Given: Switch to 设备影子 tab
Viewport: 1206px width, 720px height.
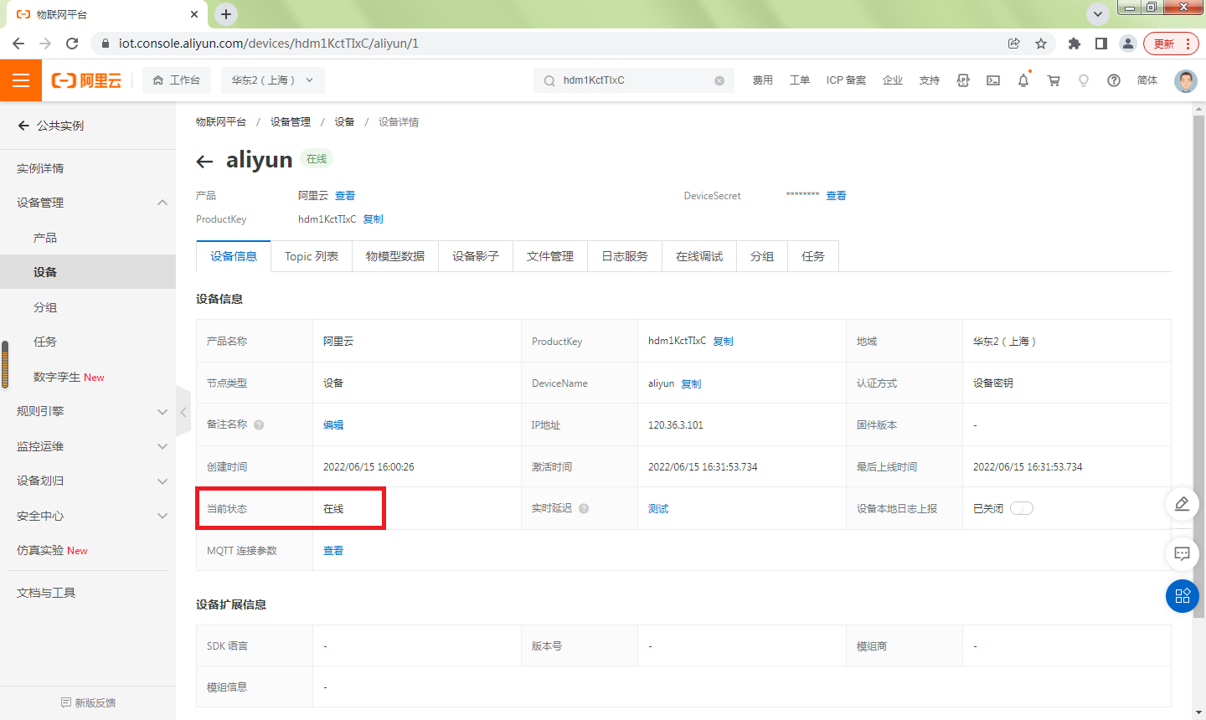Looking at the screenshot, I should tap(476, 256).
